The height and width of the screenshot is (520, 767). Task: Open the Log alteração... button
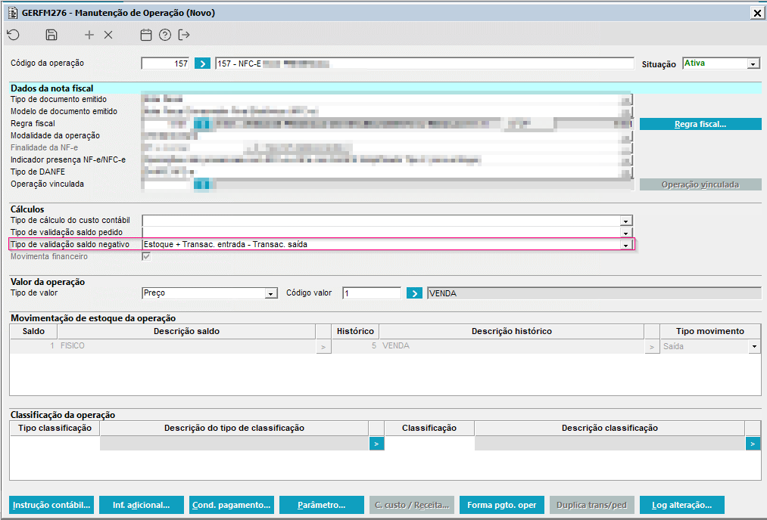(x=682, y=505)
